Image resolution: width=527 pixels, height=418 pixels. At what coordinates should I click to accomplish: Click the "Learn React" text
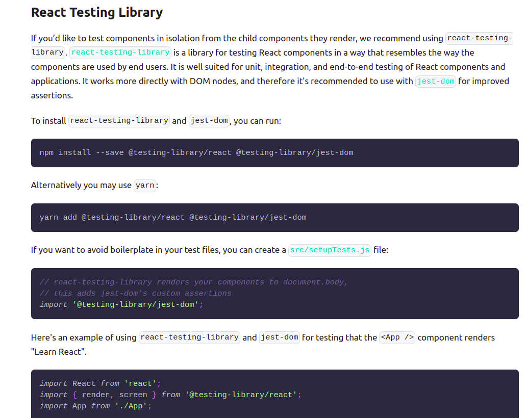(x=59, y=352)
